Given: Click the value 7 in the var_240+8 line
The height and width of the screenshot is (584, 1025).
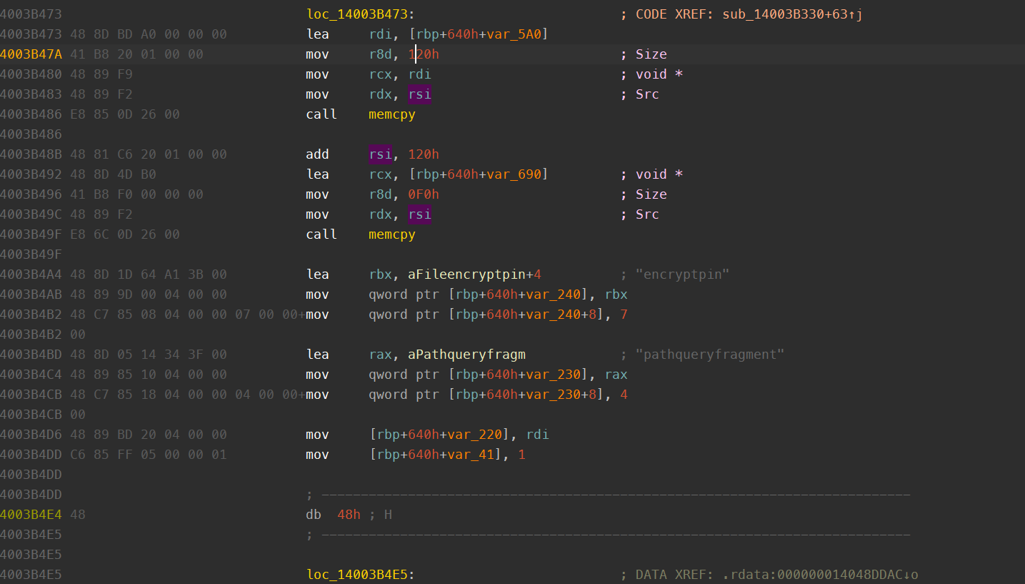Looking at the screenshot, I should [624, 315].
